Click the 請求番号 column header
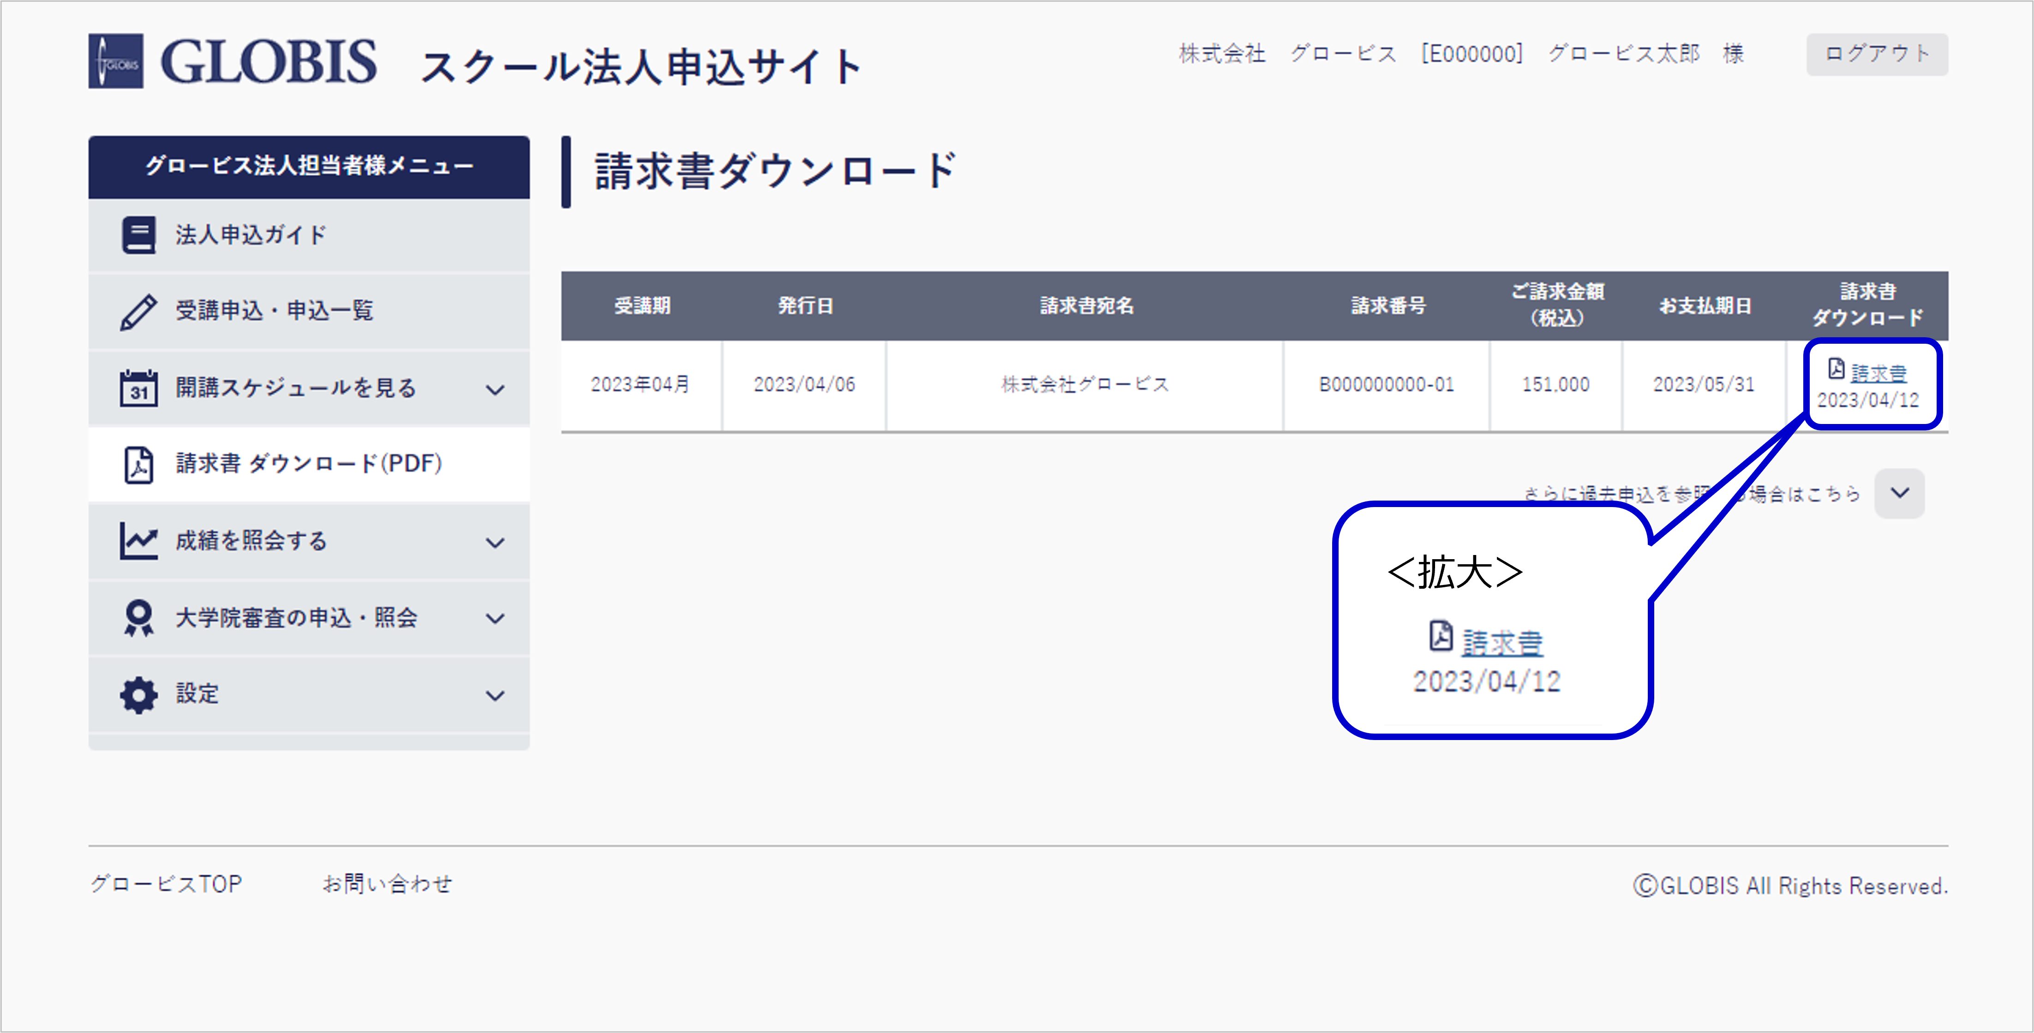2034x1033 pixels. [1388, 305]
